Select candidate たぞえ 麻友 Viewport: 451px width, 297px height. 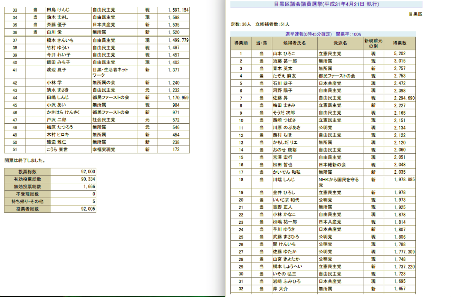(284, 76)
